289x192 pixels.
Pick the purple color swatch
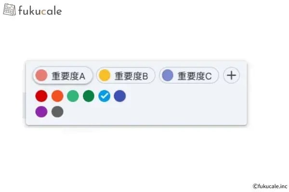(41, 112)
